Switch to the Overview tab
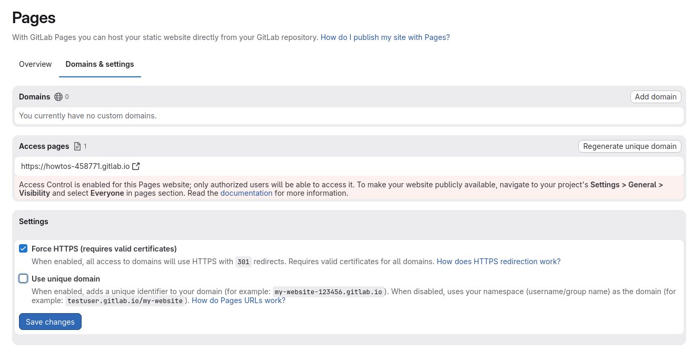Viewport: 692px width, 351px height. (35, 64)
